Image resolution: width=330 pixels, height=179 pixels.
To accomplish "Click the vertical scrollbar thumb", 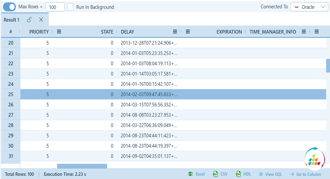I will pyautogui.click(x=328, y=66).
